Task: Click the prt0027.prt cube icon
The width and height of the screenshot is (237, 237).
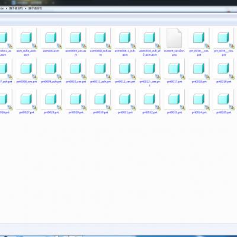Action: coord(27,100)
